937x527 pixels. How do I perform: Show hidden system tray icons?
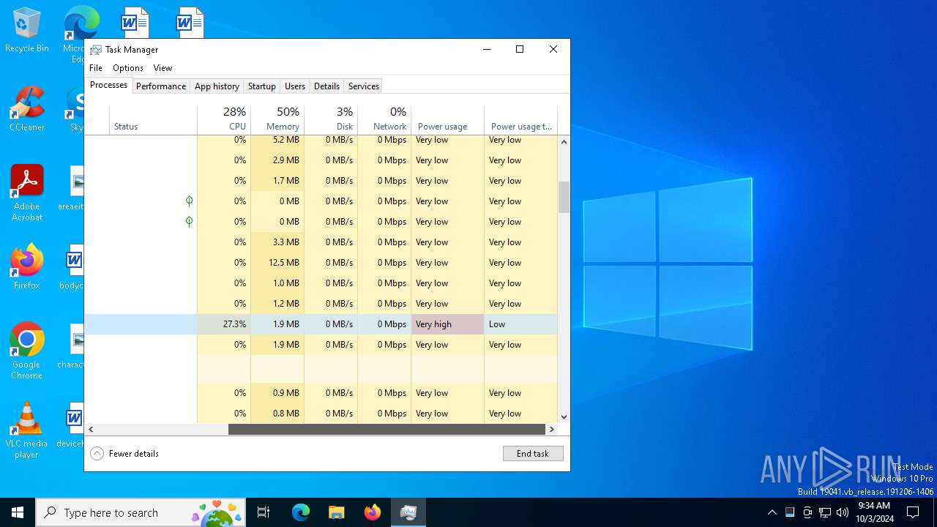[772, 512]
